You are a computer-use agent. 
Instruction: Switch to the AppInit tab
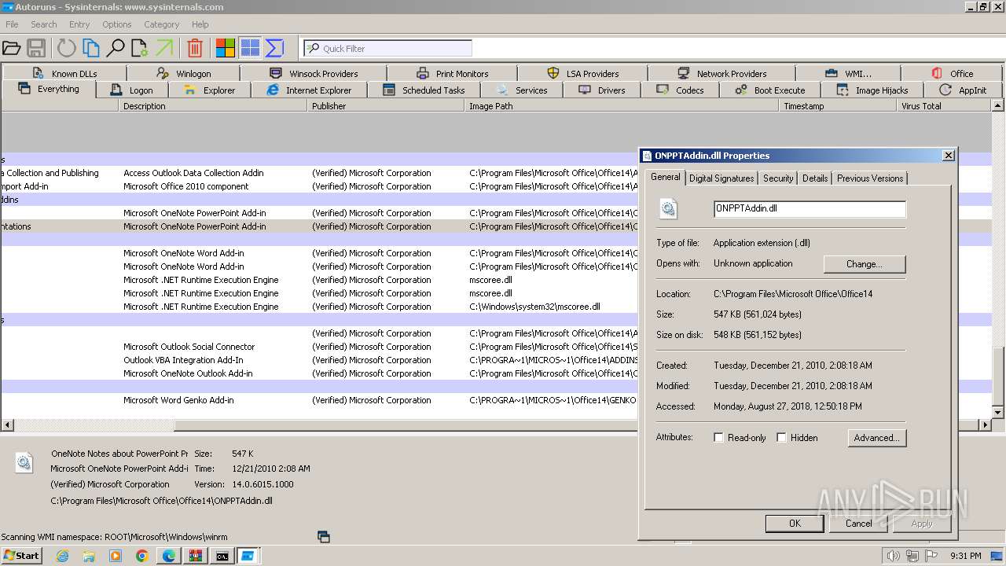tap(963, 90)
